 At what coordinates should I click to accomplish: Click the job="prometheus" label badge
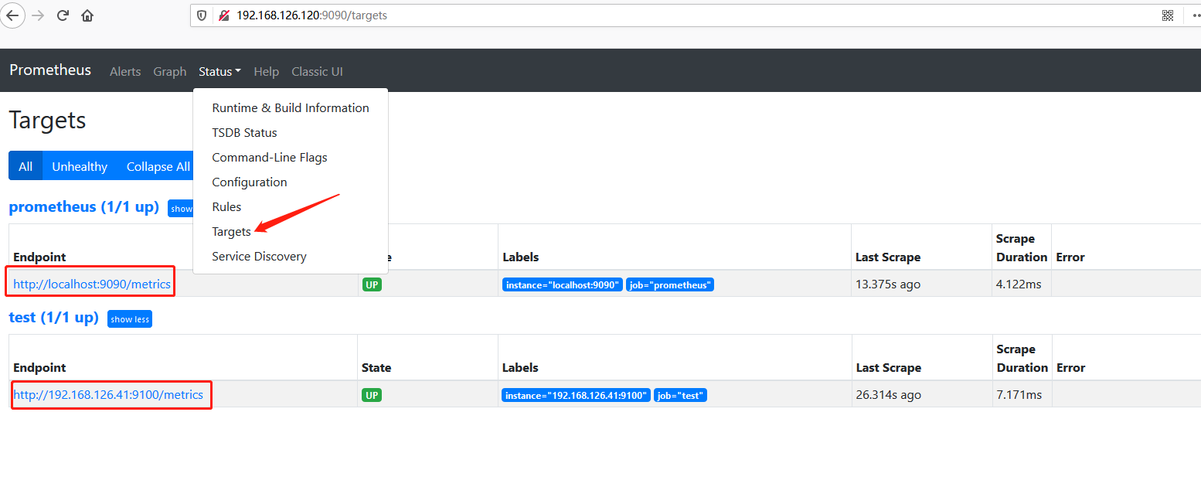[x=669, y=284]
